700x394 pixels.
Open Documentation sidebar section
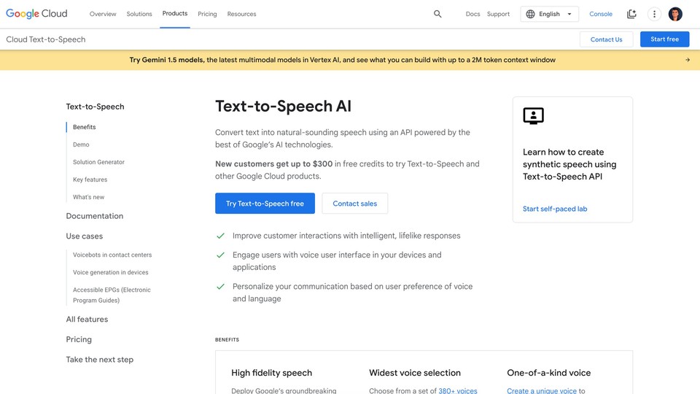[95, 216]
